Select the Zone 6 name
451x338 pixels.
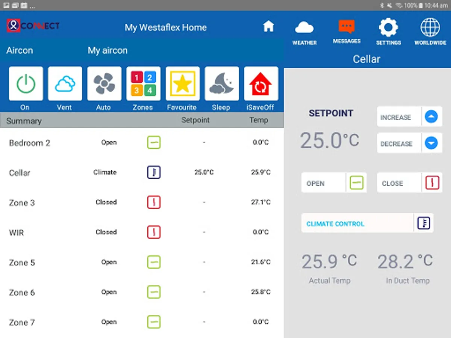point(22,293)
